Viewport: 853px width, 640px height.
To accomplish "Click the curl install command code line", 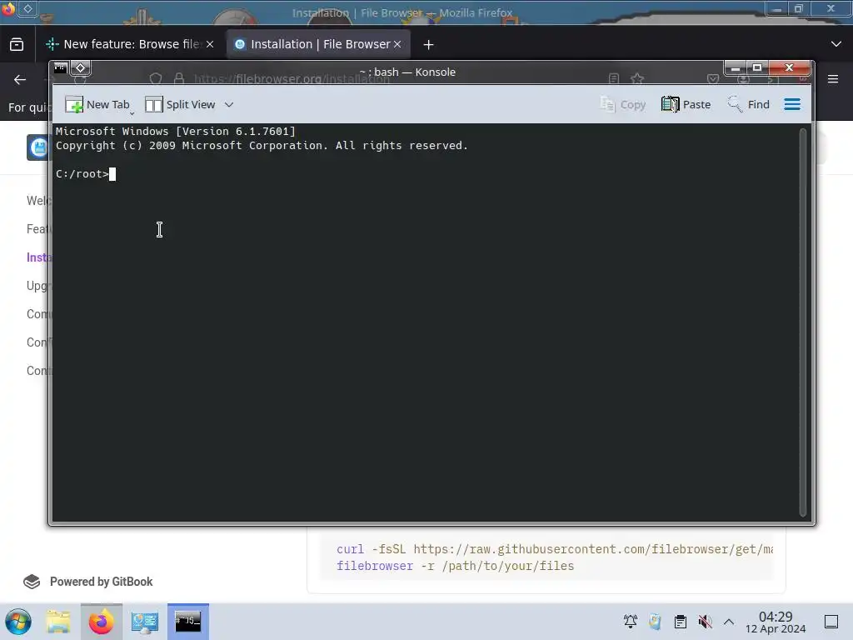I will coord(554,549).
